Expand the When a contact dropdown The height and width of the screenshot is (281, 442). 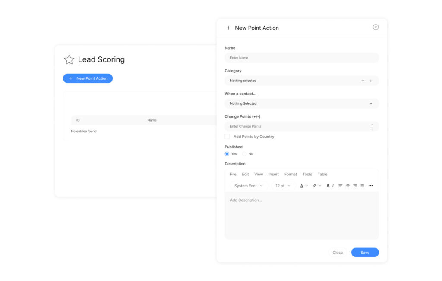click(x=301, y=103)
